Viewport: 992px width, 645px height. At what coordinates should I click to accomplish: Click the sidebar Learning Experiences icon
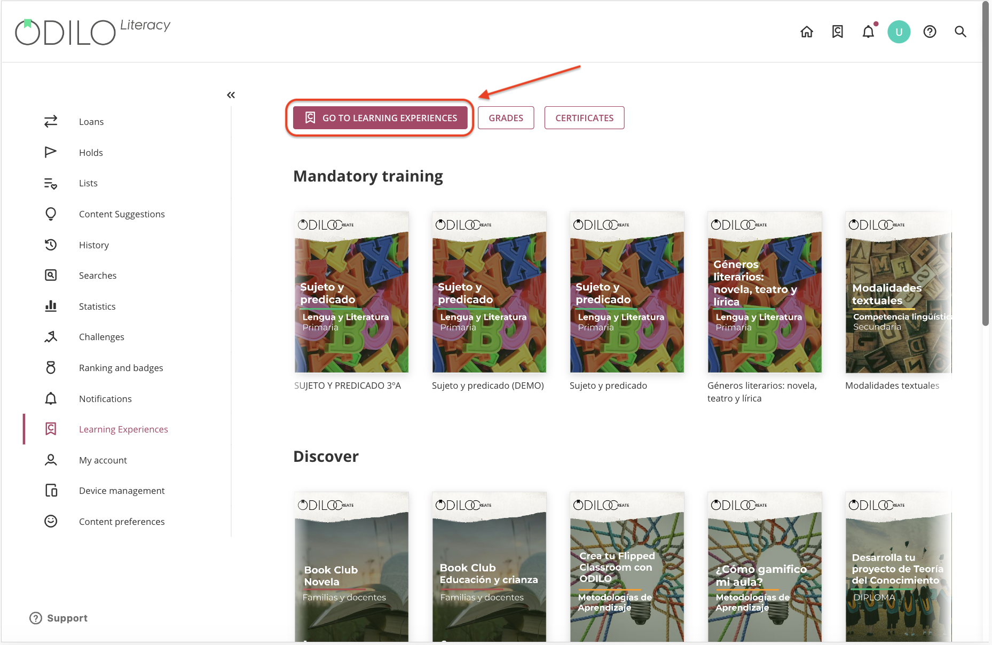51,429
